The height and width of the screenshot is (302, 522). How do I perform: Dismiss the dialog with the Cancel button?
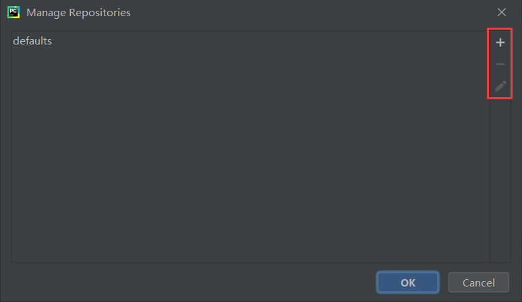click(x=478, y=282)
